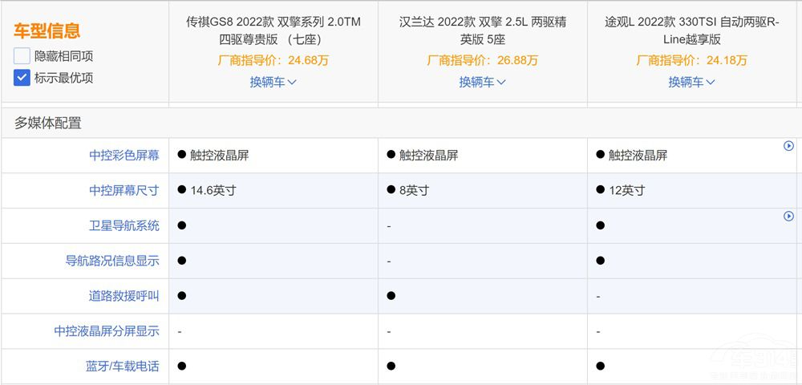Click 传祺GS8 price 24.68万
Viewport: 802px width, 385px height.
coord(273,60)
